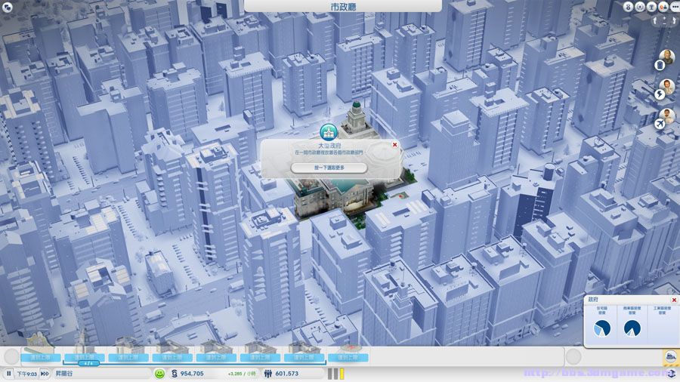Open the achievements trophy icon
This screenshot has height=382, width=680.
pos(651,7)
